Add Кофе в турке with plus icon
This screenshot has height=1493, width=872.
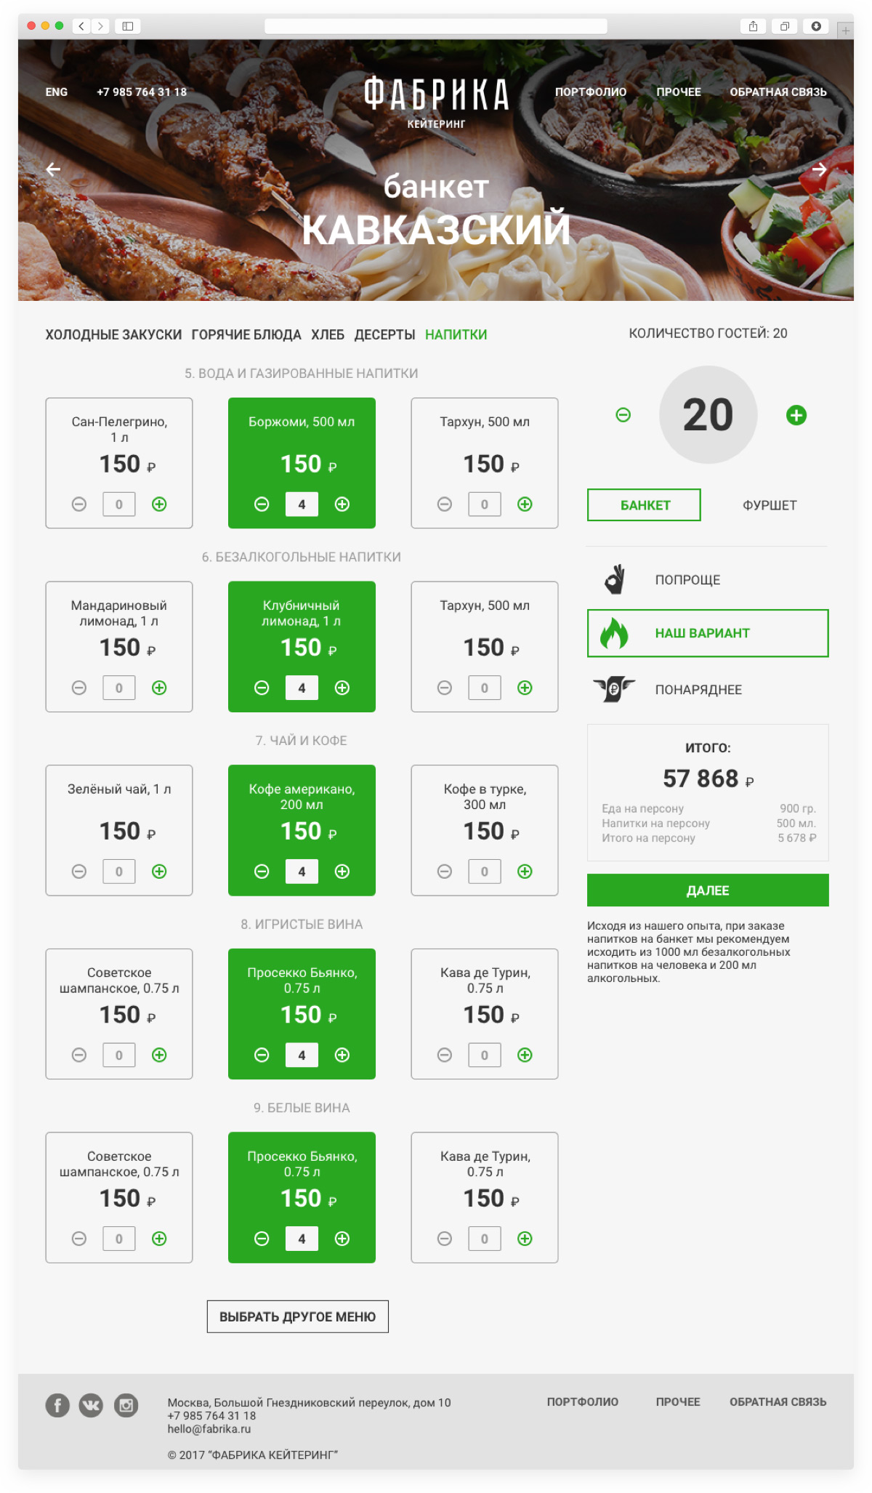525,872
